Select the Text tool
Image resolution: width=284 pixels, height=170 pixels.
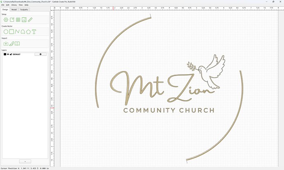coord(34,32)
